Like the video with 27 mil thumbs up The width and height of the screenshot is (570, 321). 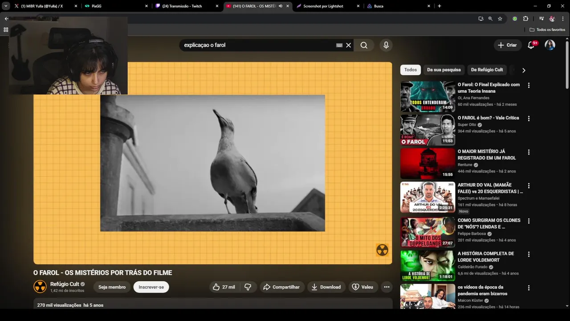click(x=224, y=287)
